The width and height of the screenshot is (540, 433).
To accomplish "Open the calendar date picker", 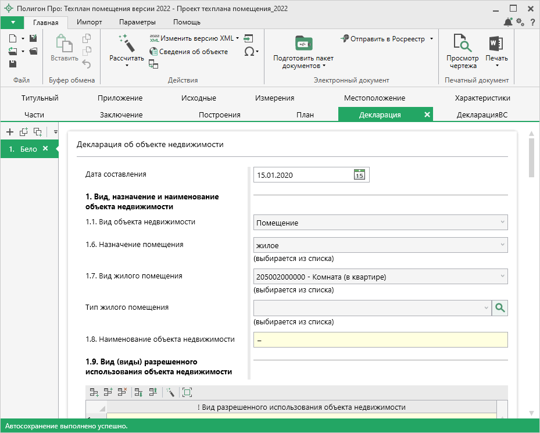I will (359, 175).
